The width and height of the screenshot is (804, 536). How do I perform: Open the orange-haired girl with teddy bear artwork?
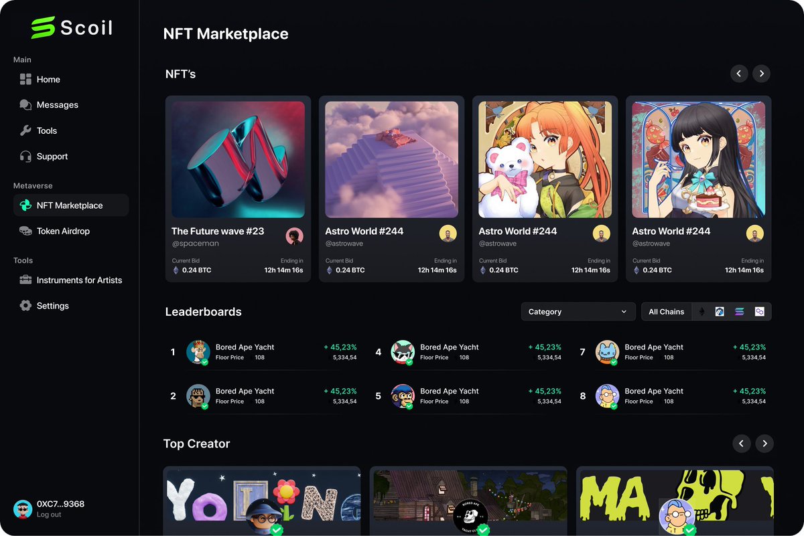pyautogui.click(x=545, y=159)
